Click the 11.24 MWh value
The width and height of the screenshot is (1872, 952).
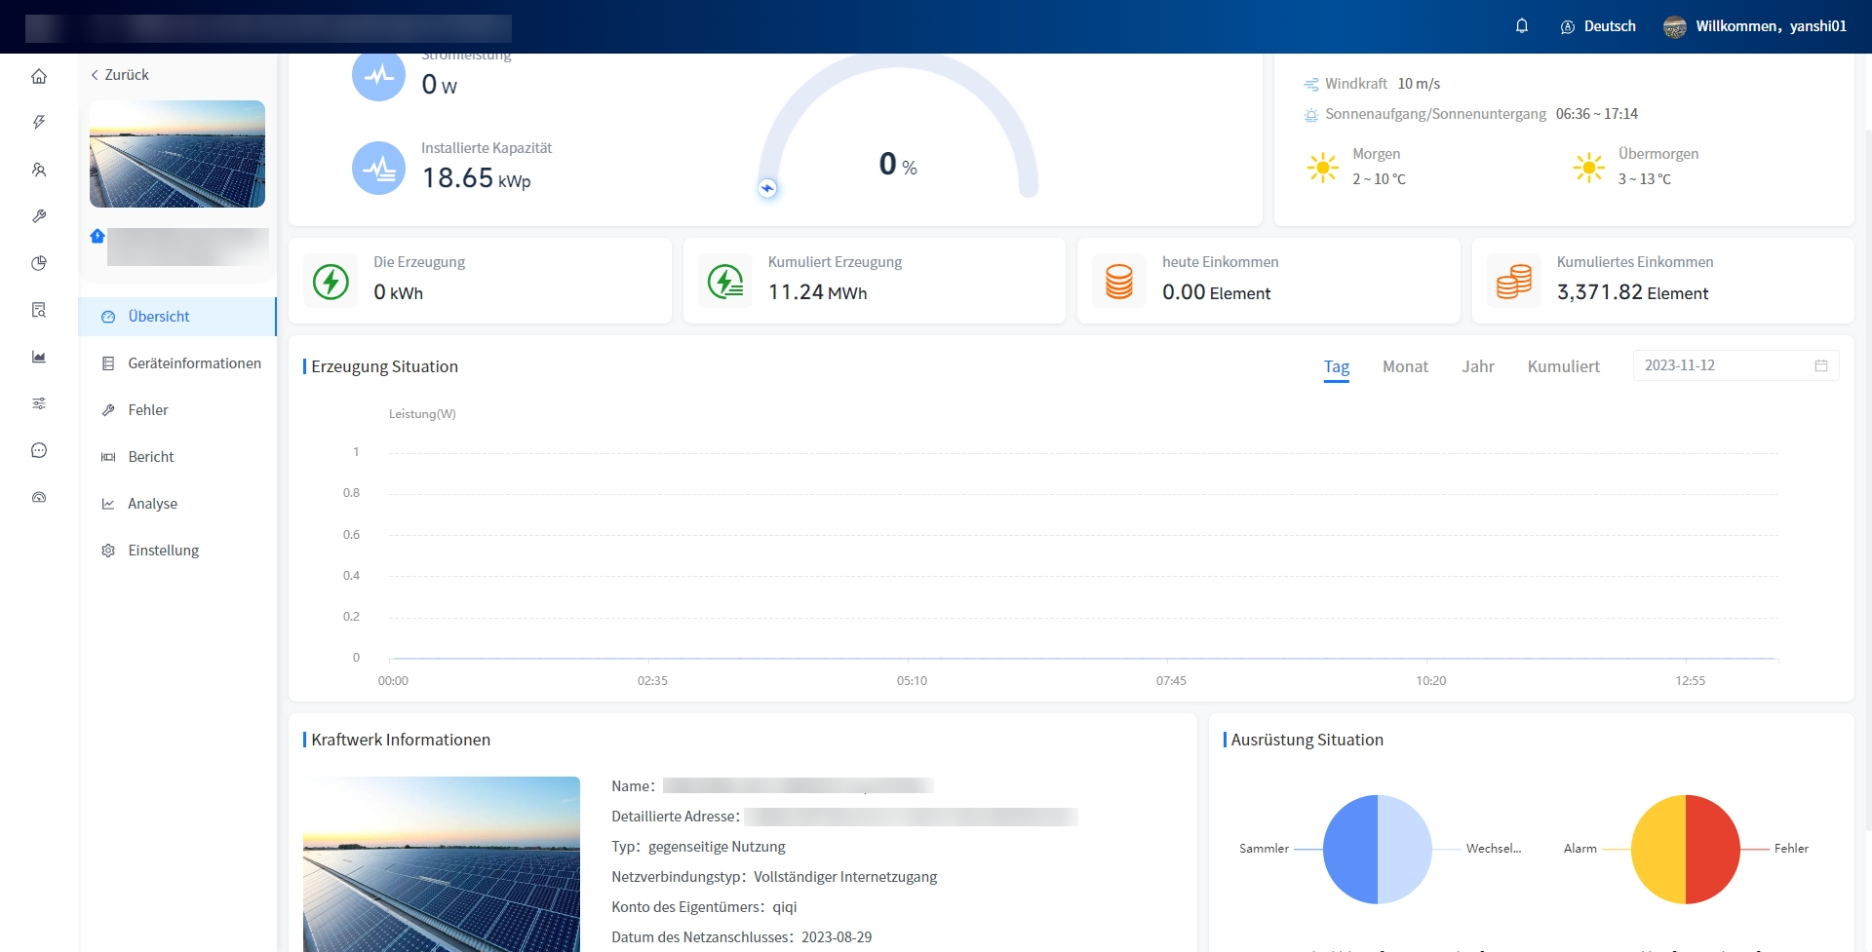tap(817, 292)
